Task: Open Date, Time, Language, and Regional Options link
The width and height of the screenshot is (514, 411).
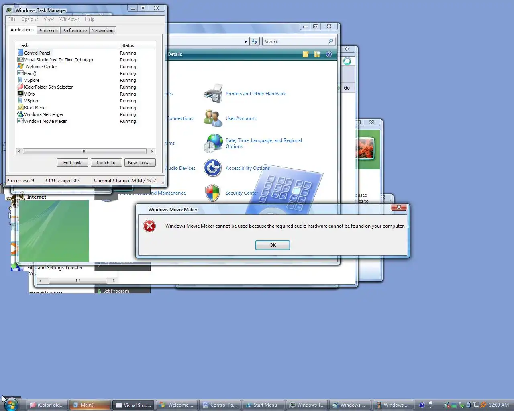Action: [x=264, y=143]
